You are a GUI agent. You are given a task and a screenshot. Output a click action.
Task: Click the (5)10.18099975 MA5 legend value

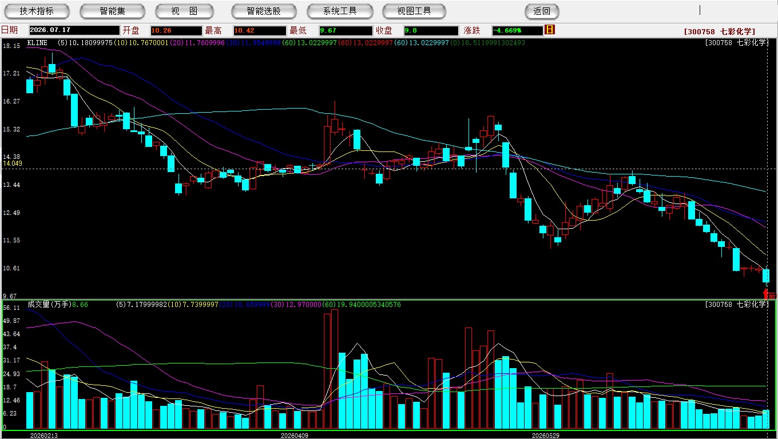click(86, 43)
